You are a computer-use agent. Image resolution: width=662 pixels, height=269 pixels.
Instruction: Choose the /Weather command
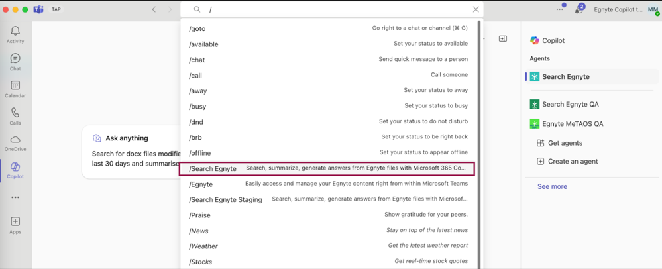(328, 246)
